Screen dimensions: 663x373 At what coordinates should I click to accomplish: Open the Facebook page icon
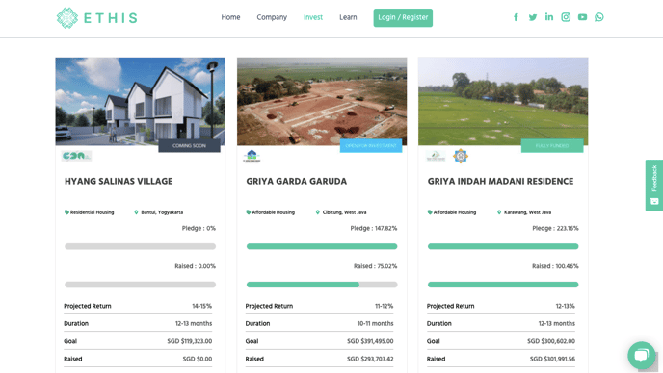pos(516,17)
